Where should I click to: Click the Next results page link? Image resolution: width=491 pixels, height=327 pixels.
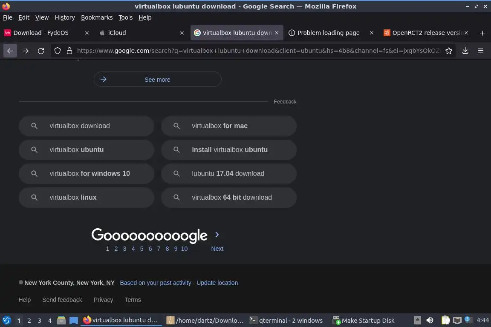point(217,249)
